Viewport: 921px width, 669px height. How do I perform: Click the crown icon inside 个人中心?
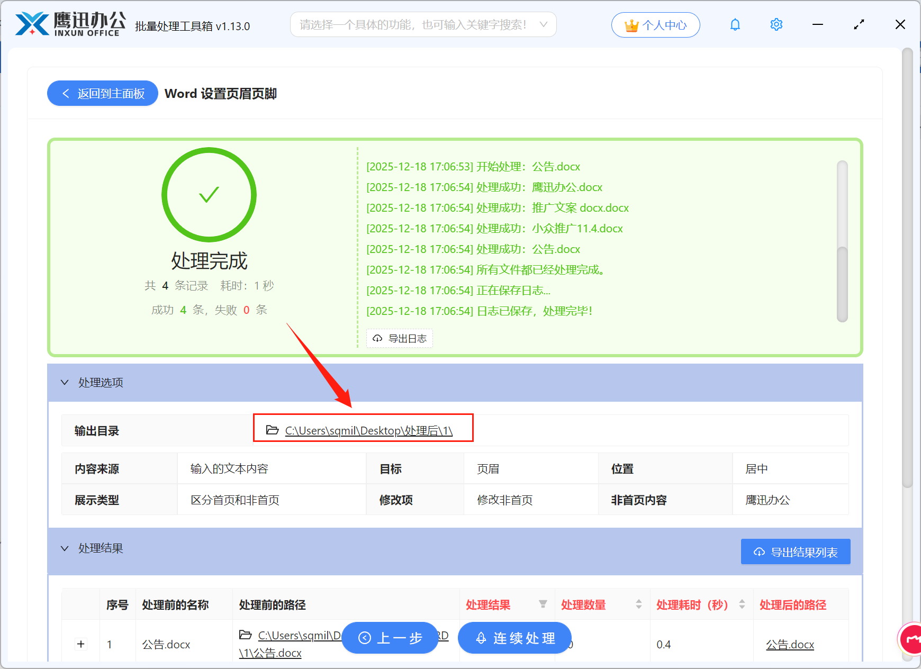(x=631, y=24)
